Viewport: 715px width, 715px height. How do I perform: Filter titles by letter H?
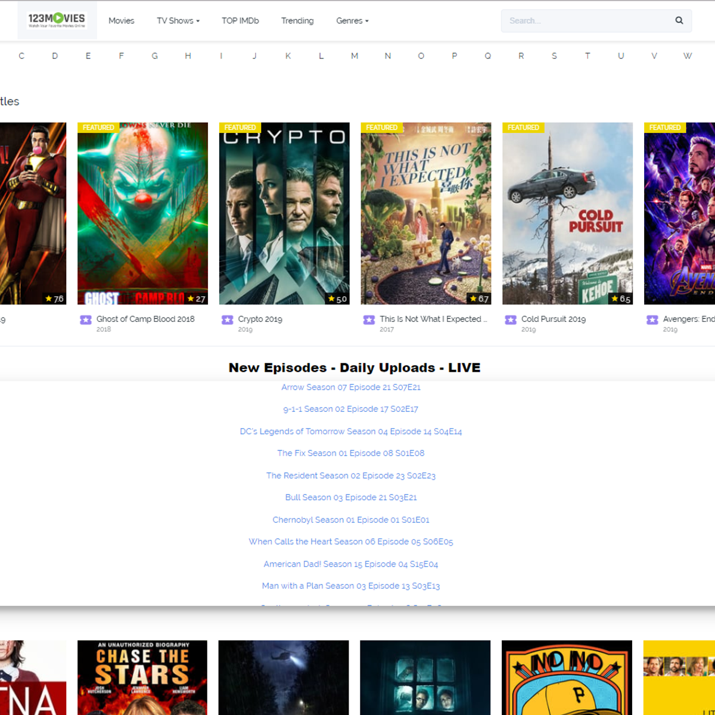point(188,56)
